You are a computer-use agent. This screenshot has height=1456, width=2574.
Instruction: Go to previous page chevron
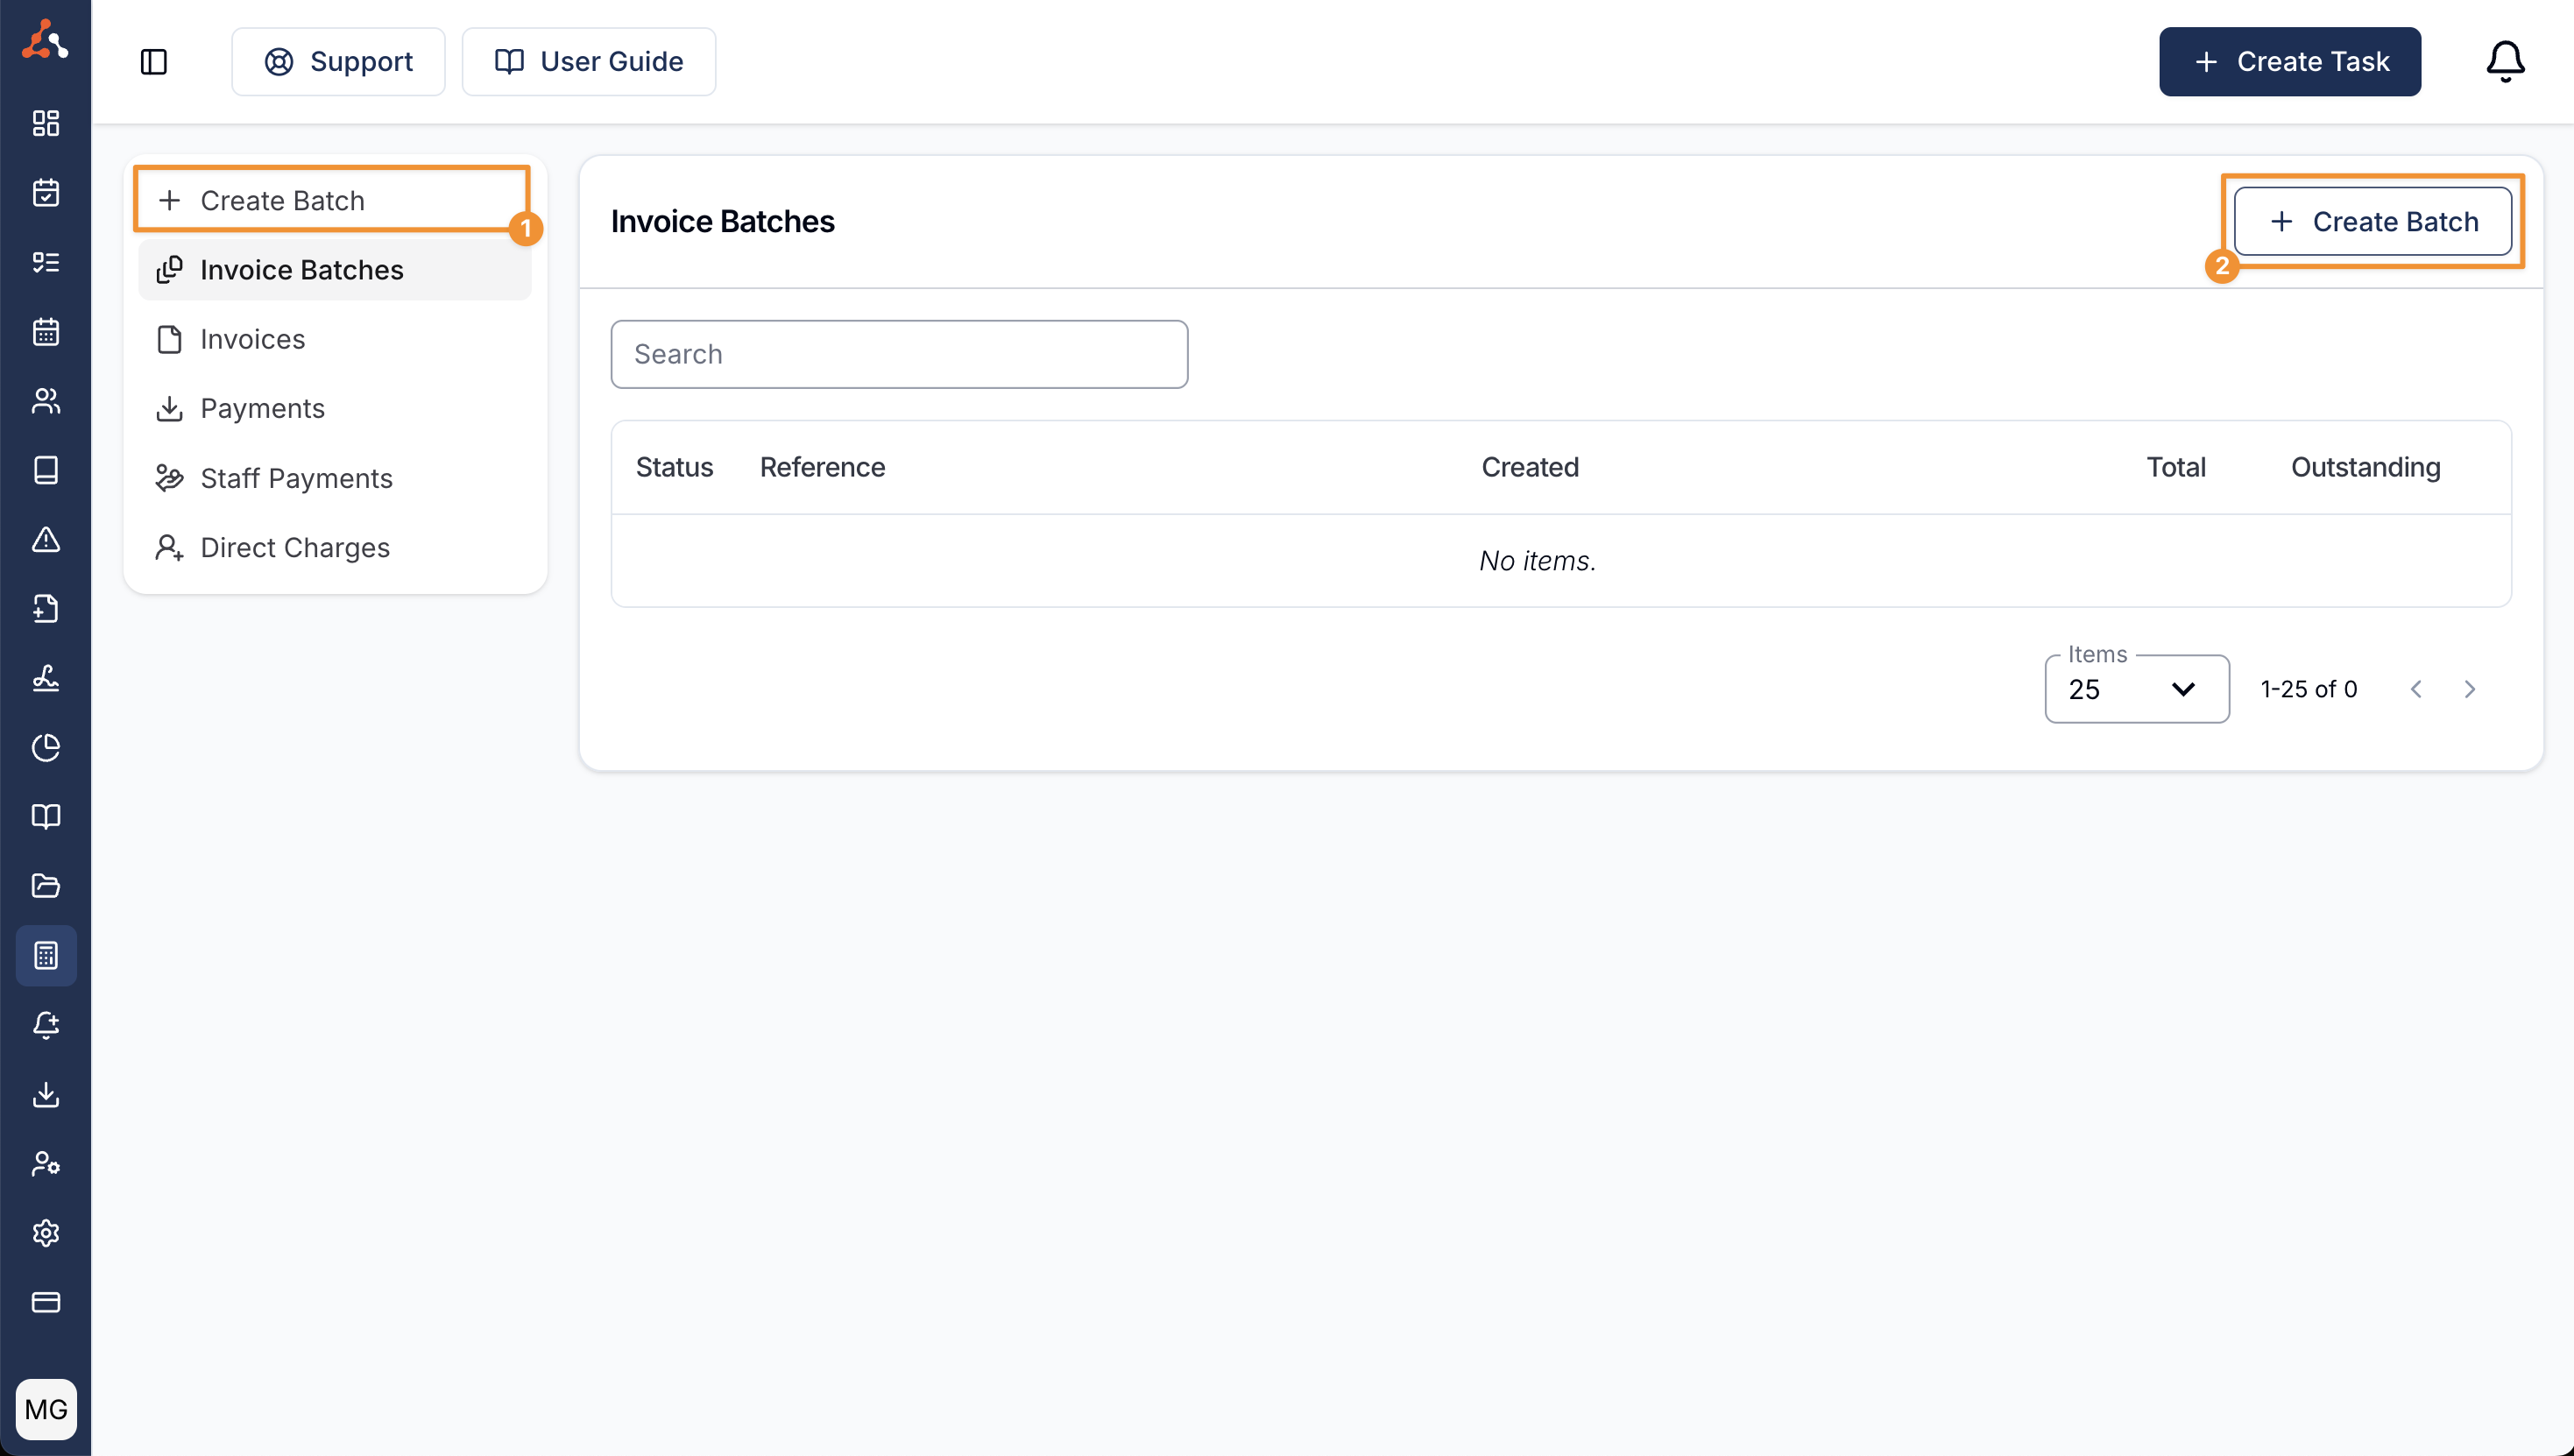tap(2416, 689)
